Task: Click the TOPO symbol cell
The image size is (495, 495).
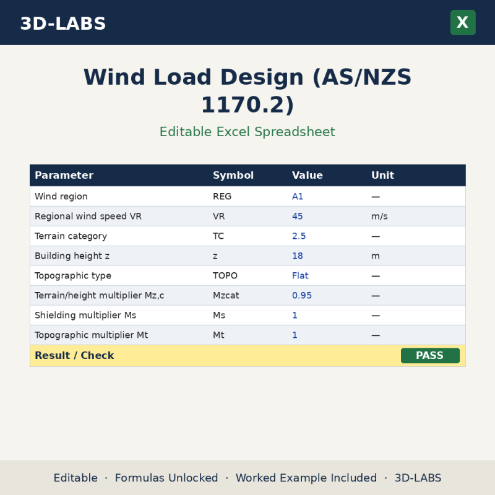Action: pyautogui.click(x=225, y=275)
